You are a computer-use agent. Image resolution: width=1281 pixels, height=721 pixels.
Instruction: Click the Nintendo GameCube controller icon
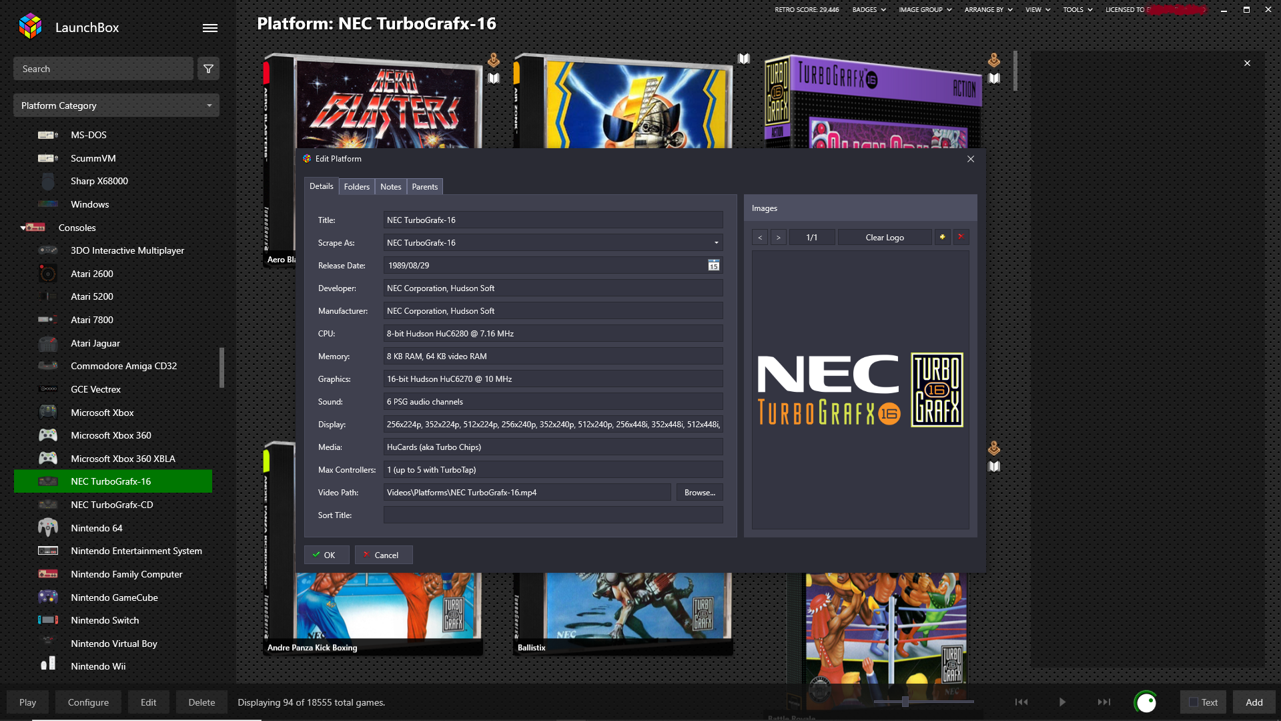47,597
